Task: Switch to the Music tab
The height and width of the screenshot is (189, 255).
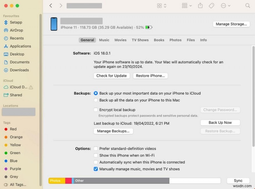Action: click(x=104, y=40)
